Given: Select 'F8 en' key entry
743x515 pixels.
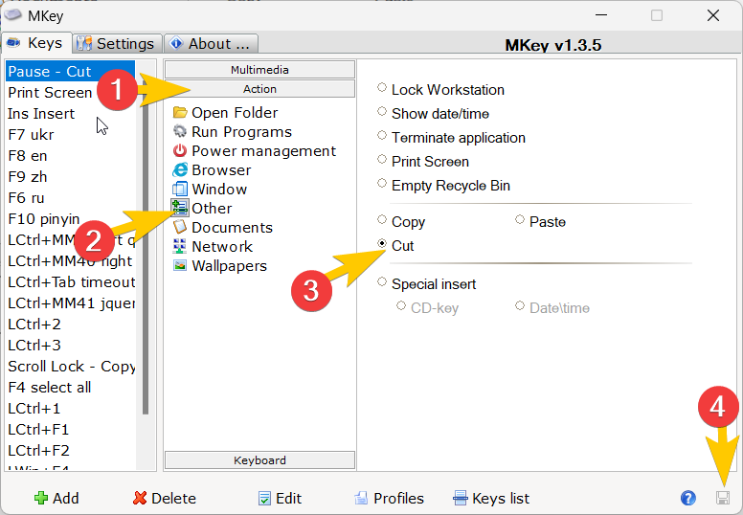Looking at the screenshot, I should pyautogui.click(x=70, y=156).
